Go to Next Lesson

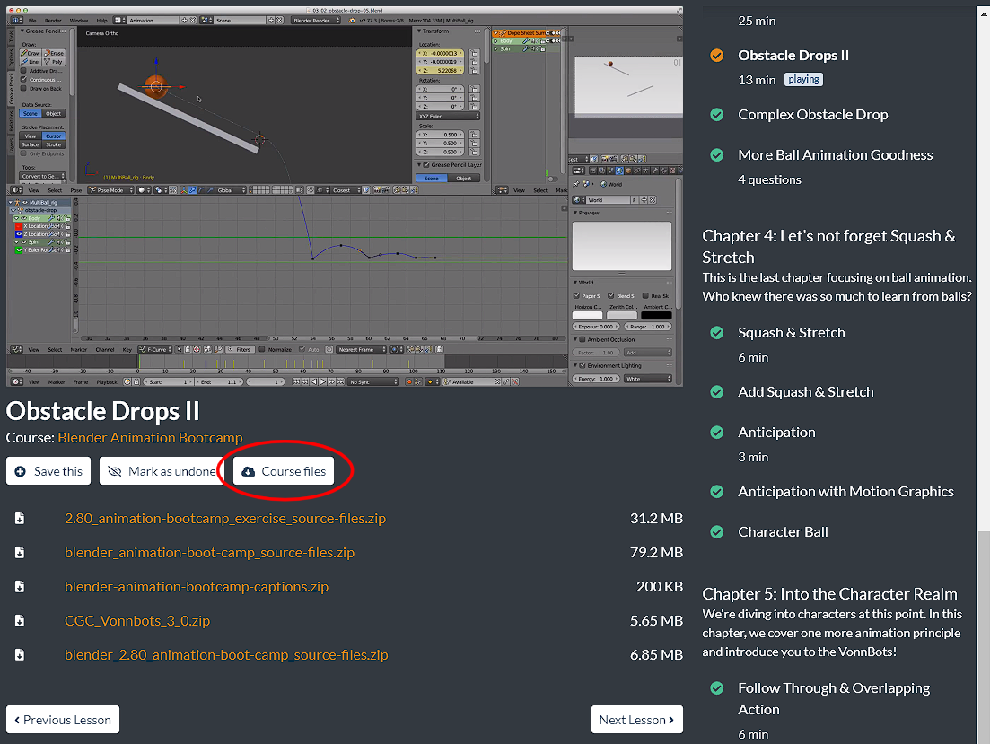click(x=637, y=720)
